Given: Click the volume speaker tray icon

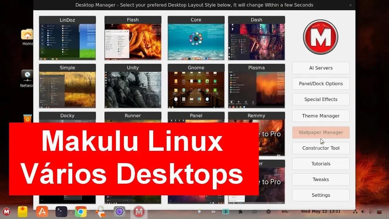Looking at the screenshot, I should (x=363, y=212).
